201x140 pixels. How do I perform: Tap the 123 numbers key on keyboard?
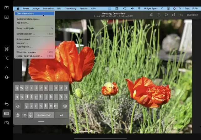24,115
